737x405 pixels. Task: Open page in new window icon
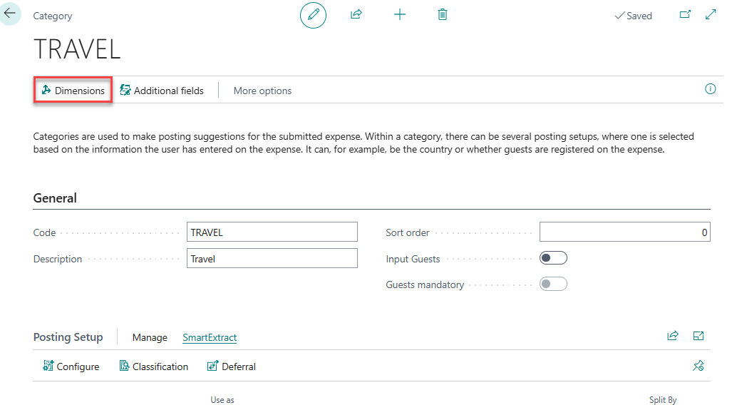685,15
